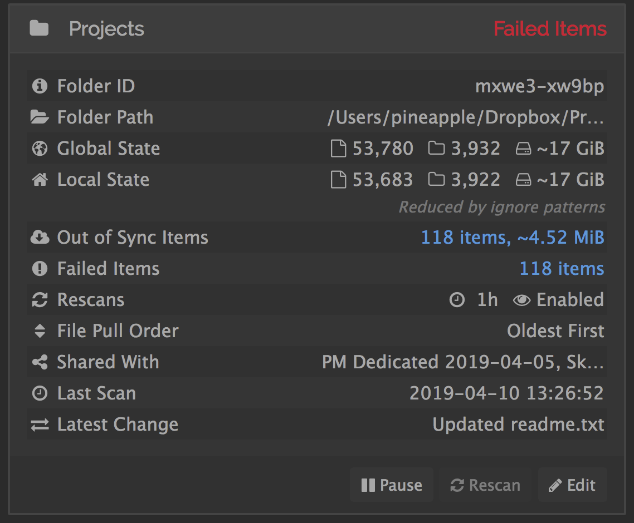The width and height of the screenshot is (634, 523).
Task: Open the Failed Items view
Action: (549, 28)
